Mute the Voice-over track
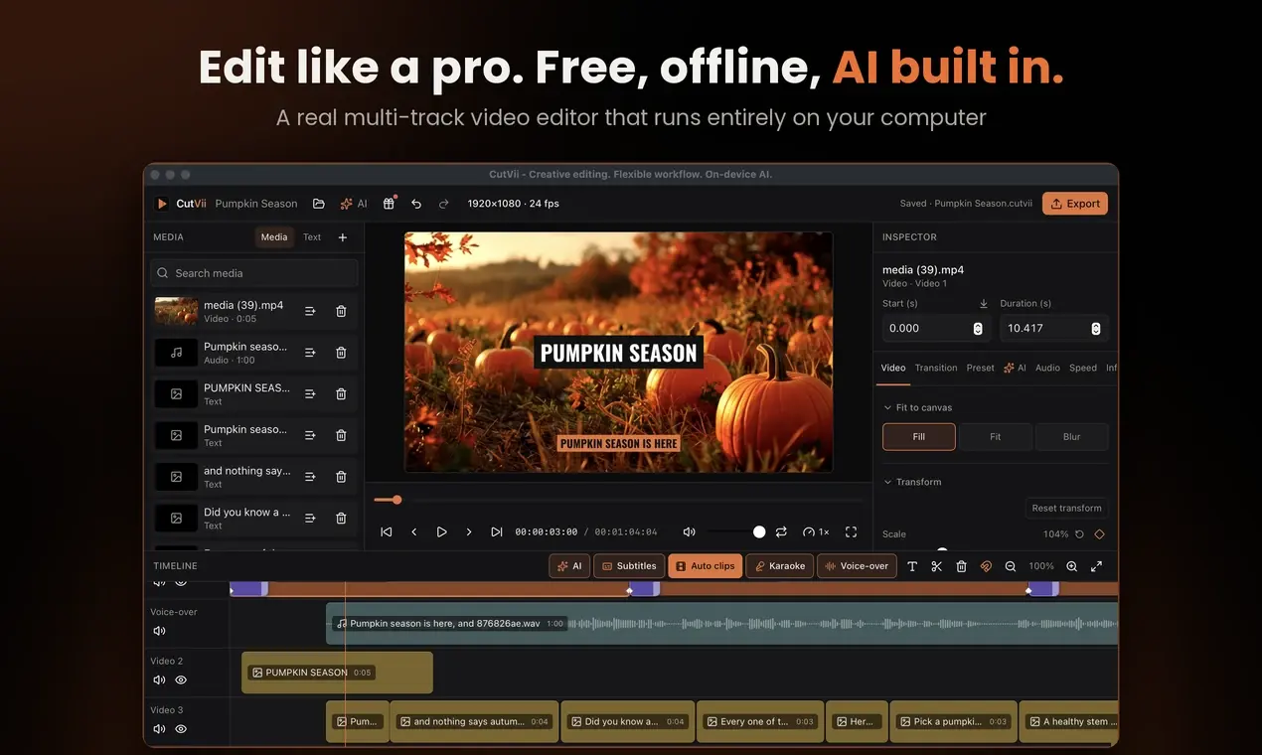 point(159,631)
